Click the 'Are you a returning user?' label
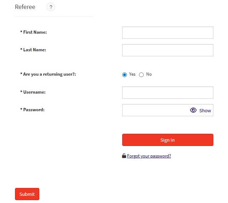The image size is (228, 203). pyautogui.click(x=48, y=74)
